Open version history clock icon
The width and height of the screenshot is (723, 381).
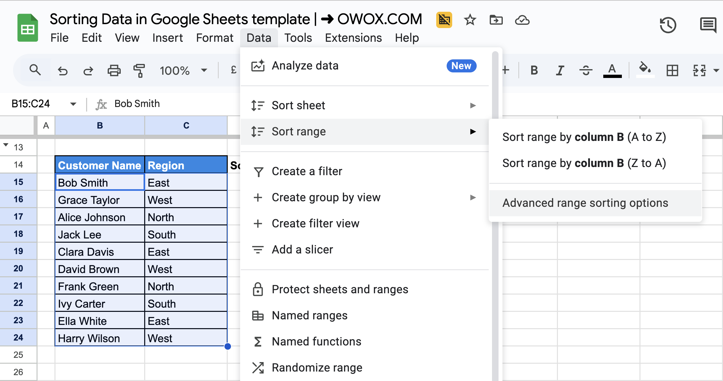point(668,25)
